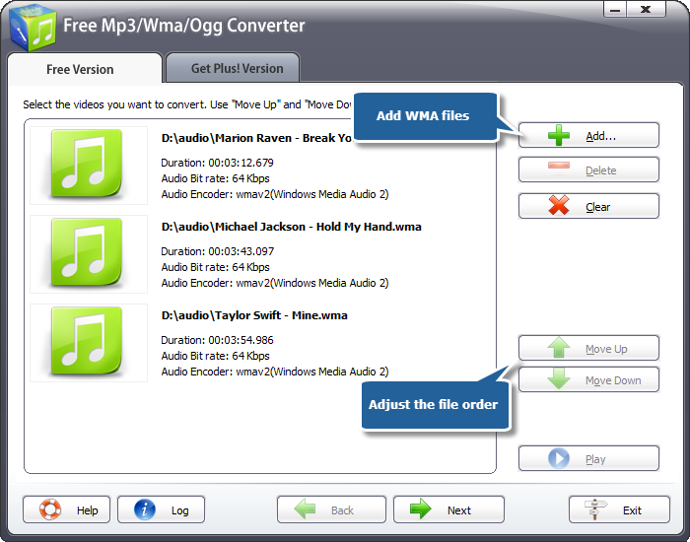Select the Michael Jackson music thumbnail
Screen dimensions: 690x542
point(87,252)
